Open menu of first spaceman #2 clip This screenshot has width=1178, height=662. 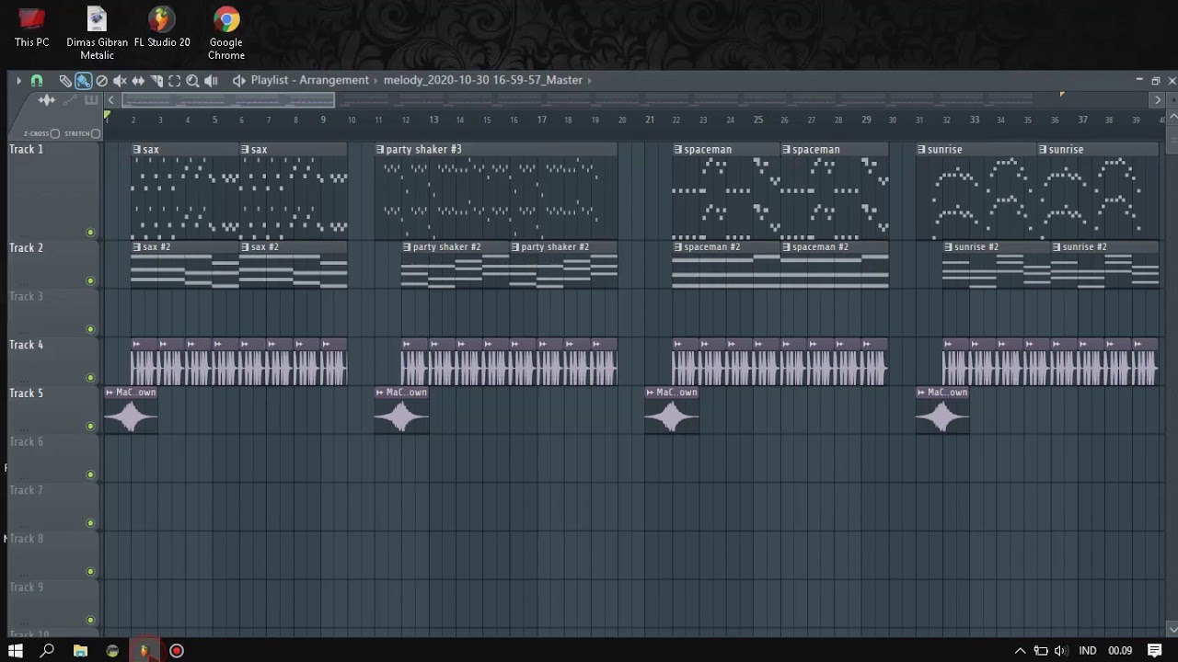click(678, 246)
